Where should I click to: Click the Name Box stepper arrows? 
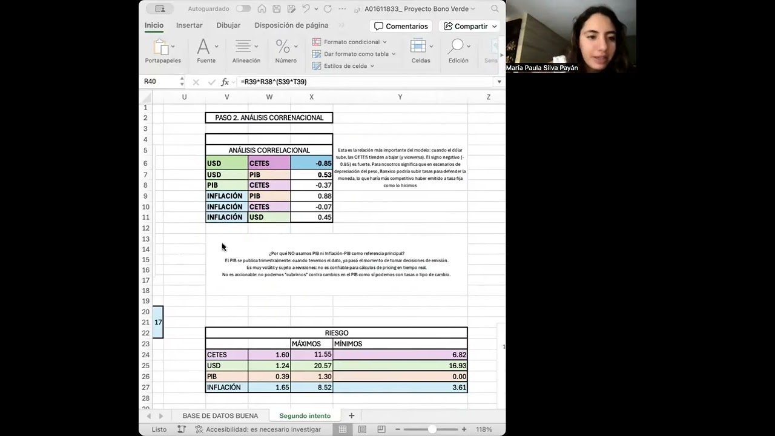point(182,82)
